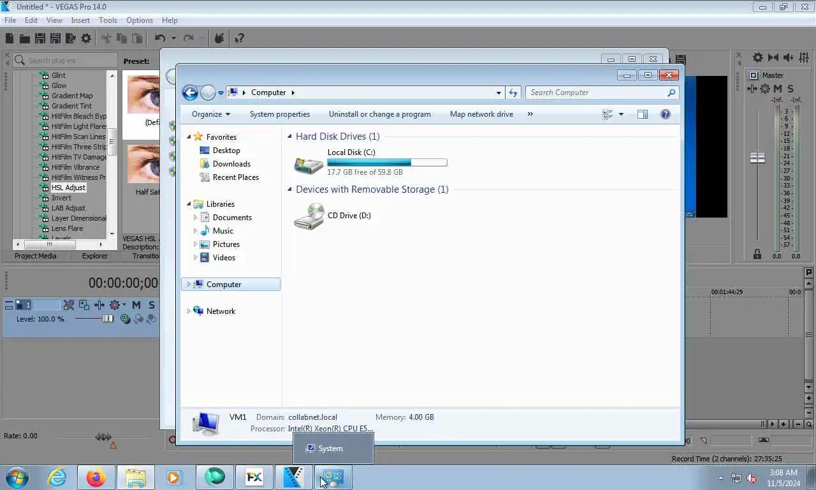Expand the Explorer address bar history dropdown
This screenshot has width=816, height=490.
499,93
